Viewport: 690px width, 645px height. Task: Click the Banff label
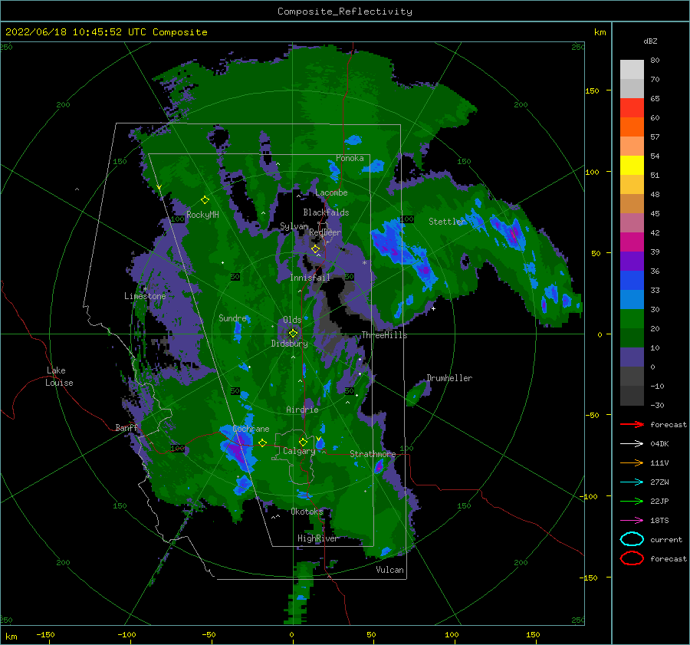(x=127, y=427)
